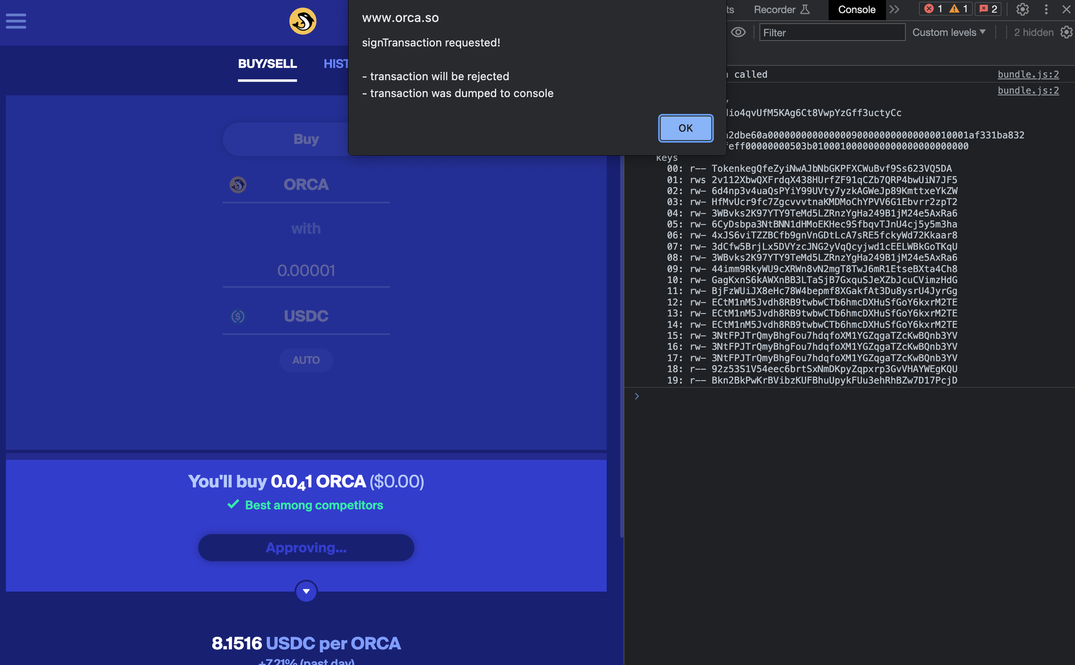Open DevTools settings gear
Viewport: 1075px width, 665px height.
coord(1022,9)
